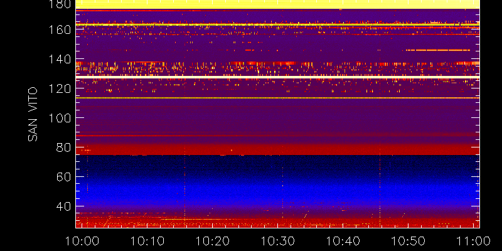The height and width of the screenshot is (251, 502).
Task: Click the 10:40 time axis label
Action: tap(343, 241)
